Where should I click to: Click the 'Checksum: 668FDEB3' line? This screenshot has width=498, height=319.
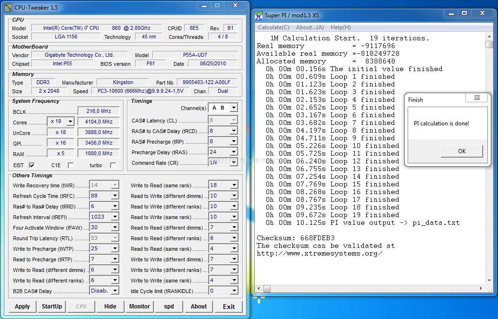pyautogui.click(x=295, y=238)
